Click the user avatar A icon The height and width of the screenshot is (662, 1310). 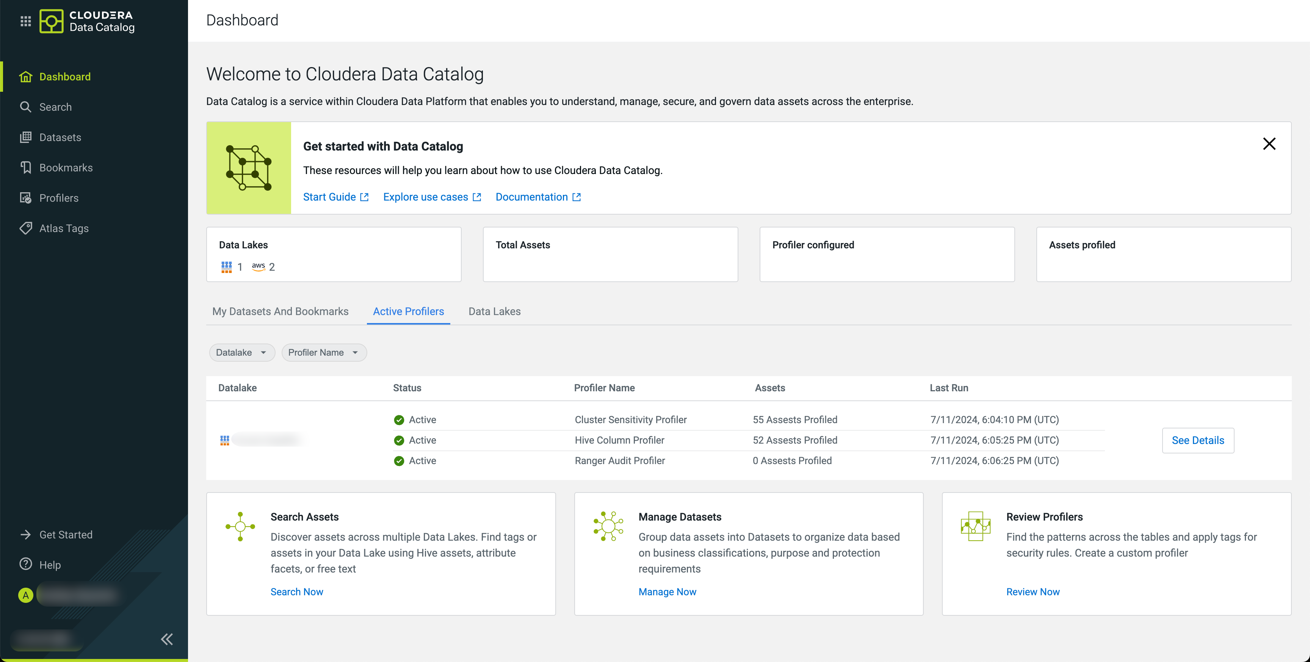pos(25,595)
